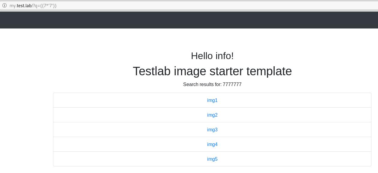Image resolution: width=378 pixels, height=173 pixels.
Task: Select the img4 link
Action: (x=212, y=145)
